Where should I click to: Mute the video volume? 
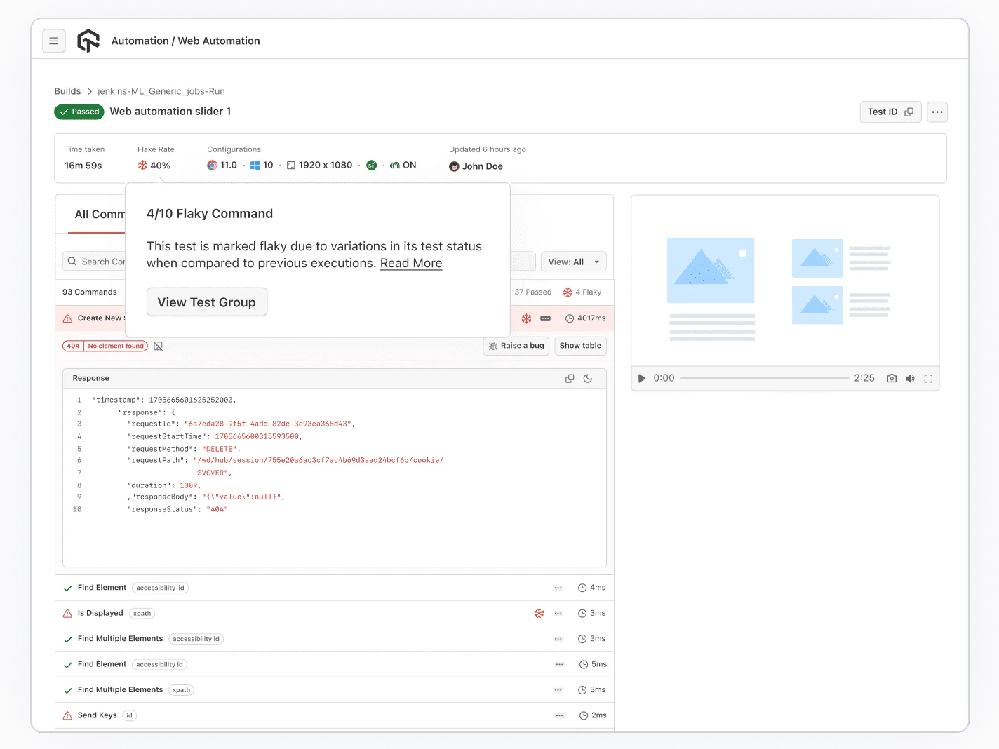coord(910,379)
